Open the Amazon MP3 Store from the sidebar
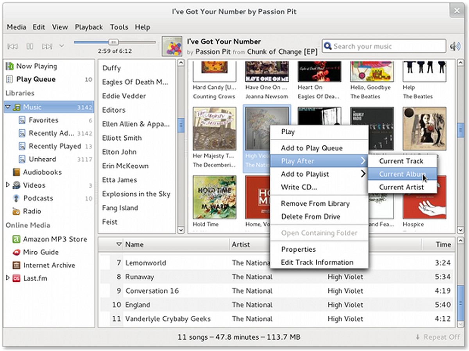The image size is (469, 351). point(17,239)
